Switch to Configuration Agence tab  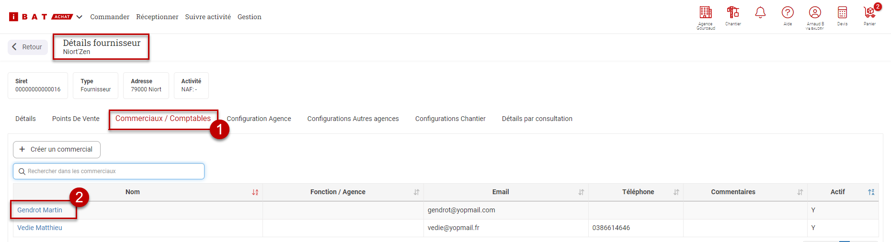pos(259,119)
